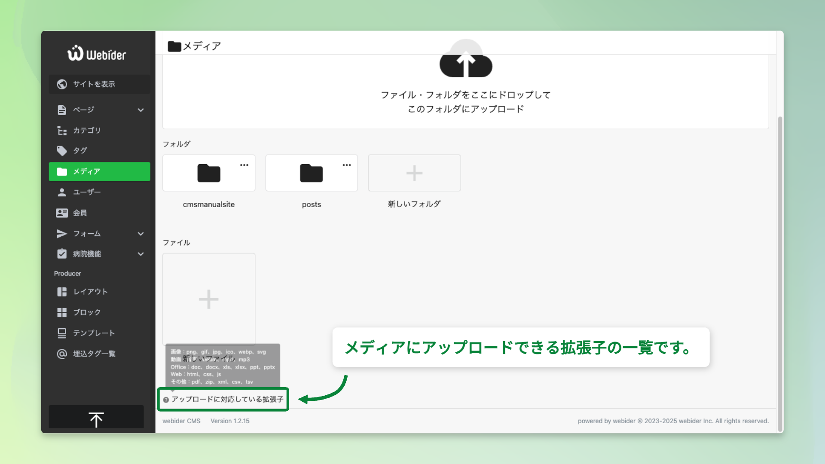Open 埋込タグ一覧 at-sign icon
The height and width of the screenshot is (464, 825).
pos(62,354)
